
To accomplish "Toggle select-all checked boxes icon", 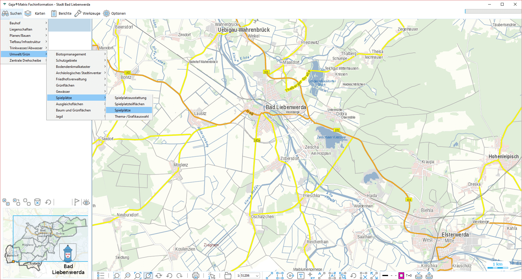I will 6,202.
